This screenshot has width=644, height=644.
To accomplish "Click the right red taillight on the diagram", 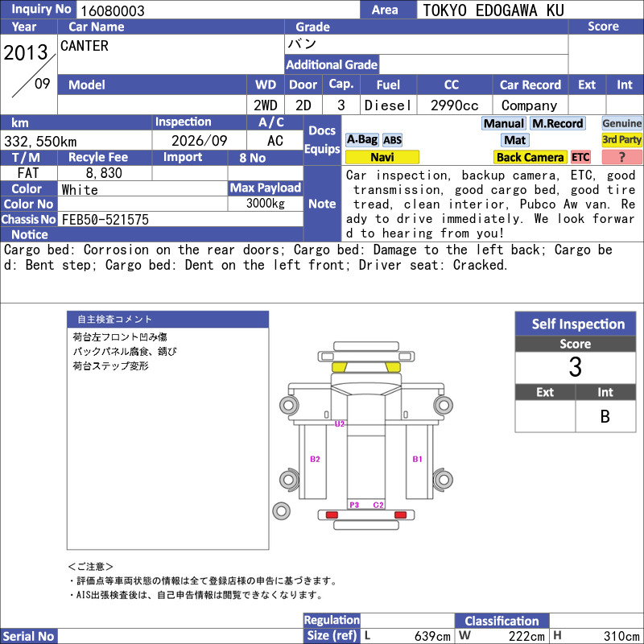I will 400,514.
